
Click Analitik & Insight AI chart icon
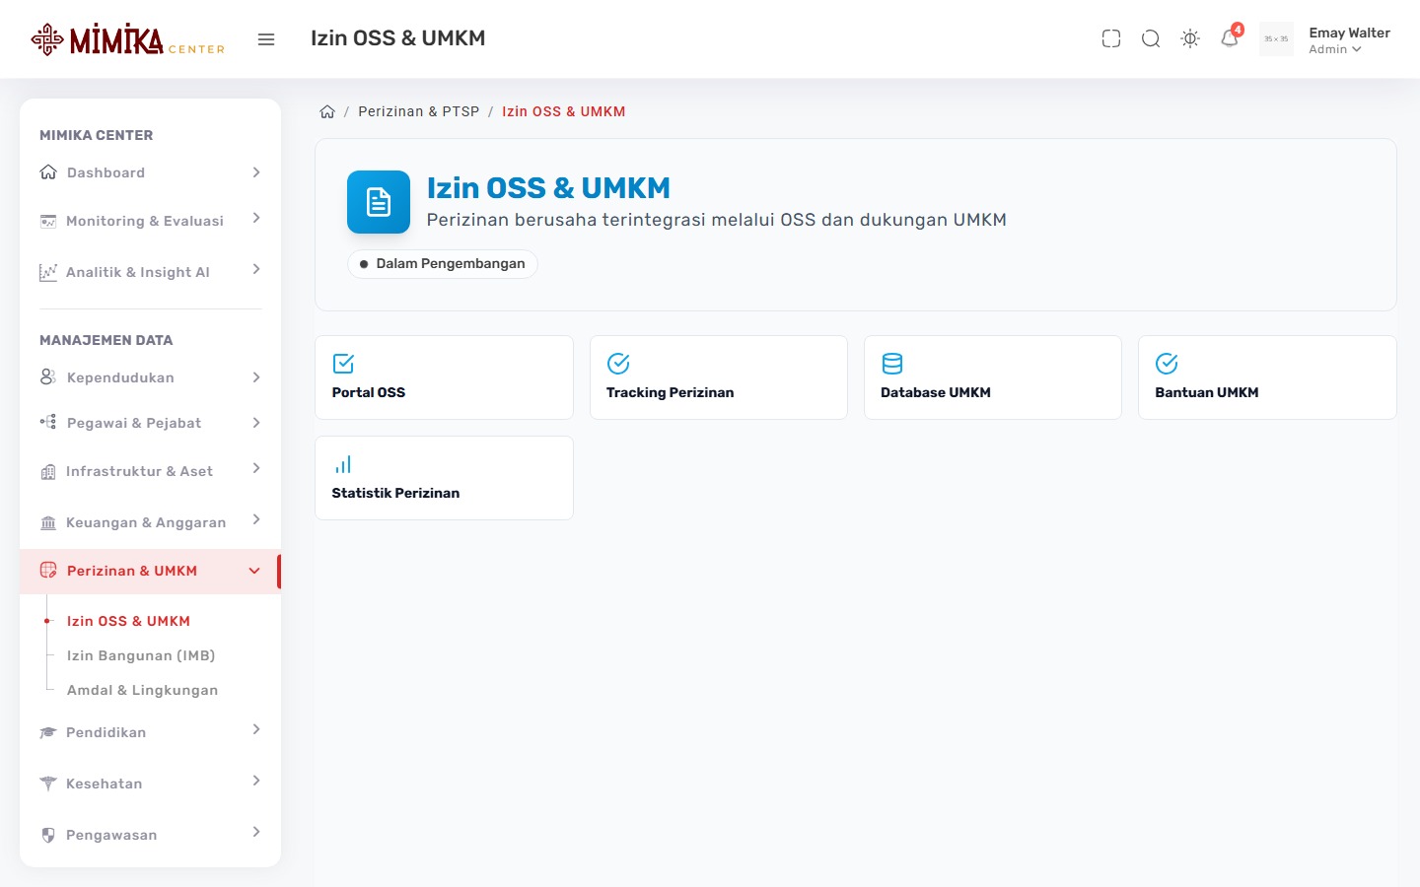click(48, 272)
